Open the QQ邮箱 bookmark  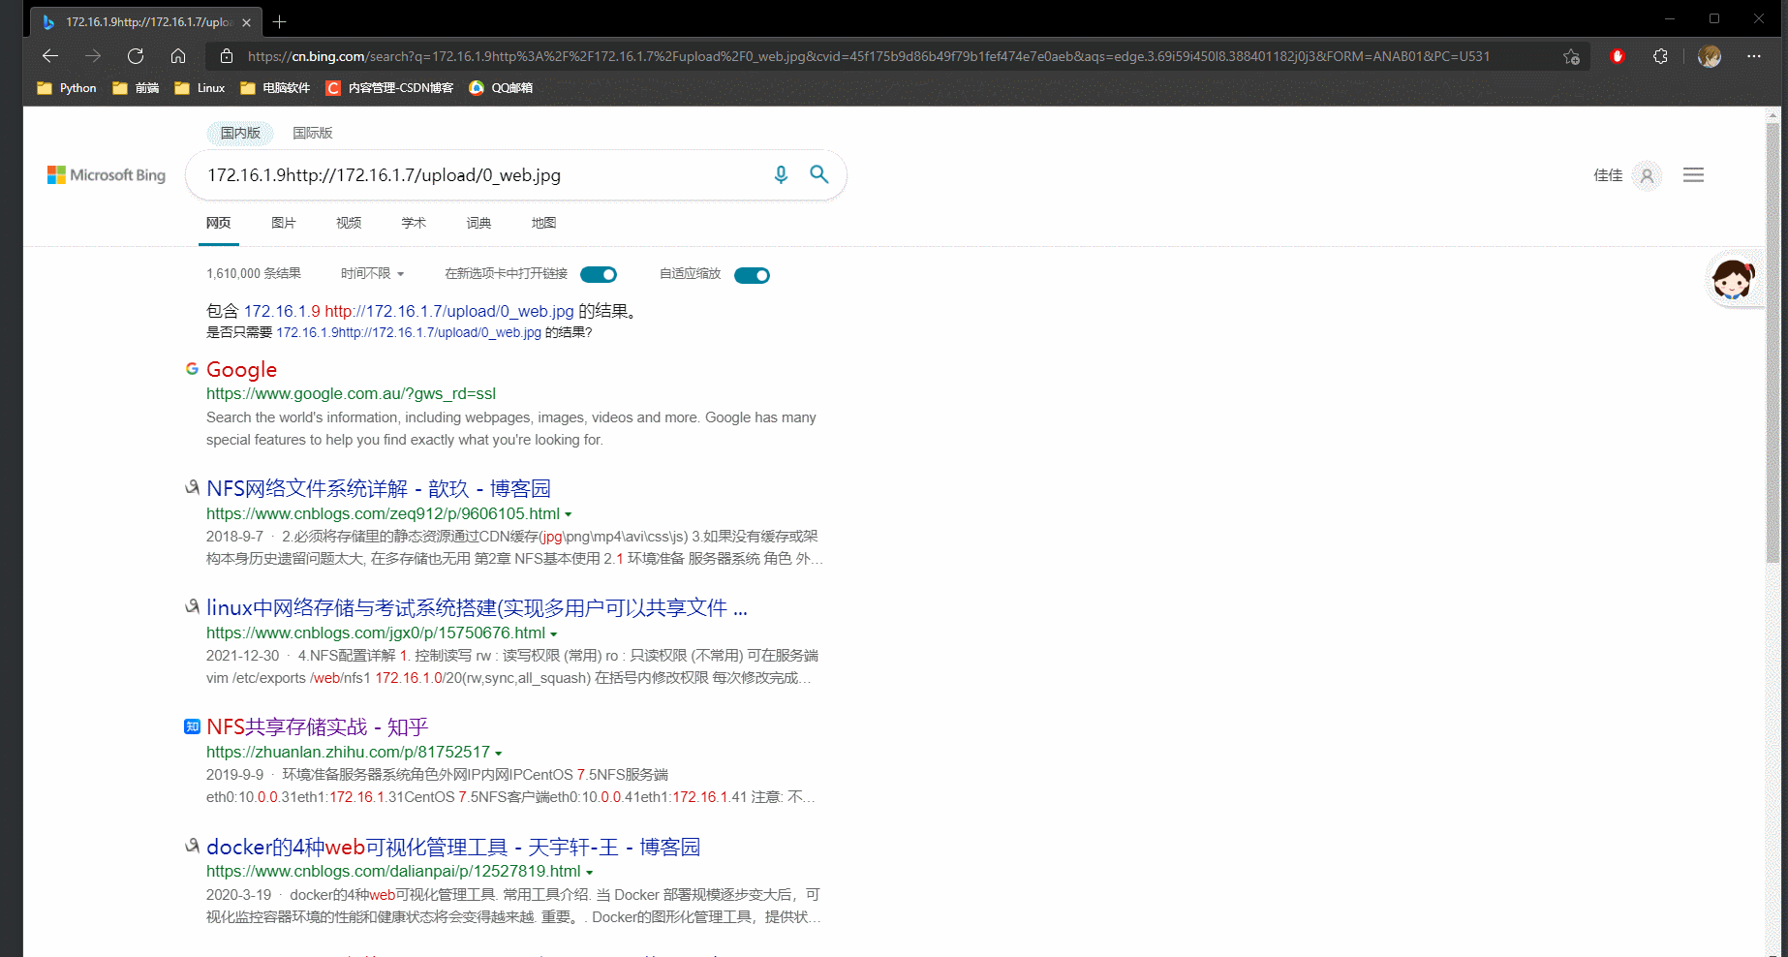click(501, 88)
